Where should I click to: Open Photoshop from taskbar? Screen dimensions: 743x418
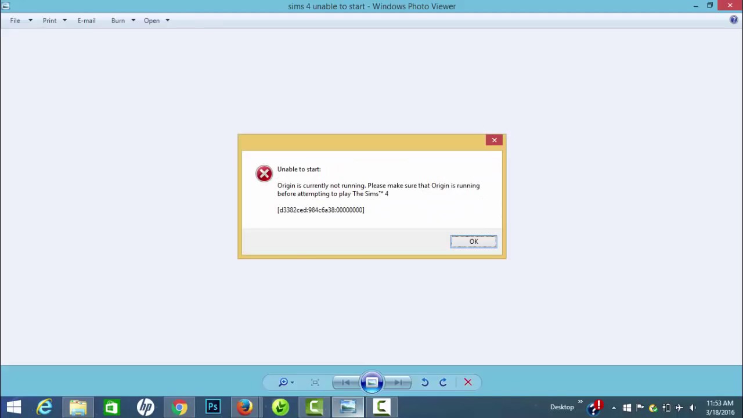(x=213, y=408)
